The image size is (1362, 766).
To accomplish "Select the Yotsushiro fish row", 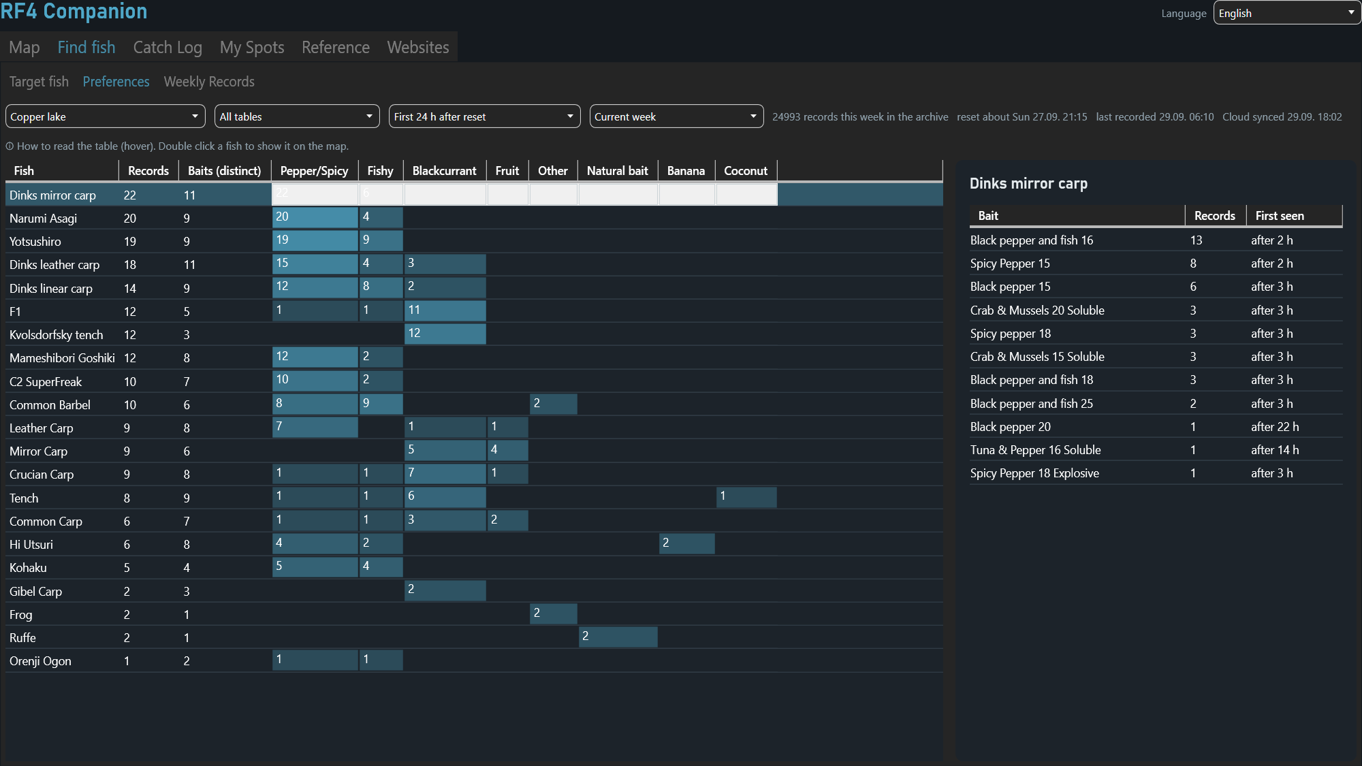I will coord(474,241).
